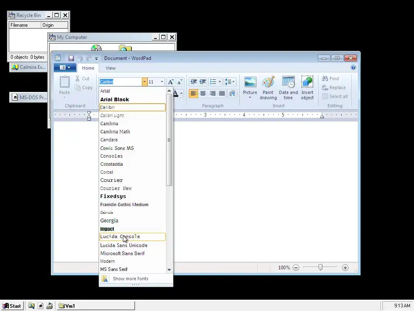Click the Paste clipboard icon

(x=64, y=82)
